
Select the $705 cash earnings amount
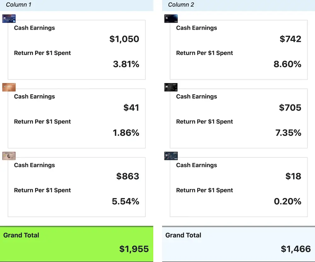click(x=290, y=108)
